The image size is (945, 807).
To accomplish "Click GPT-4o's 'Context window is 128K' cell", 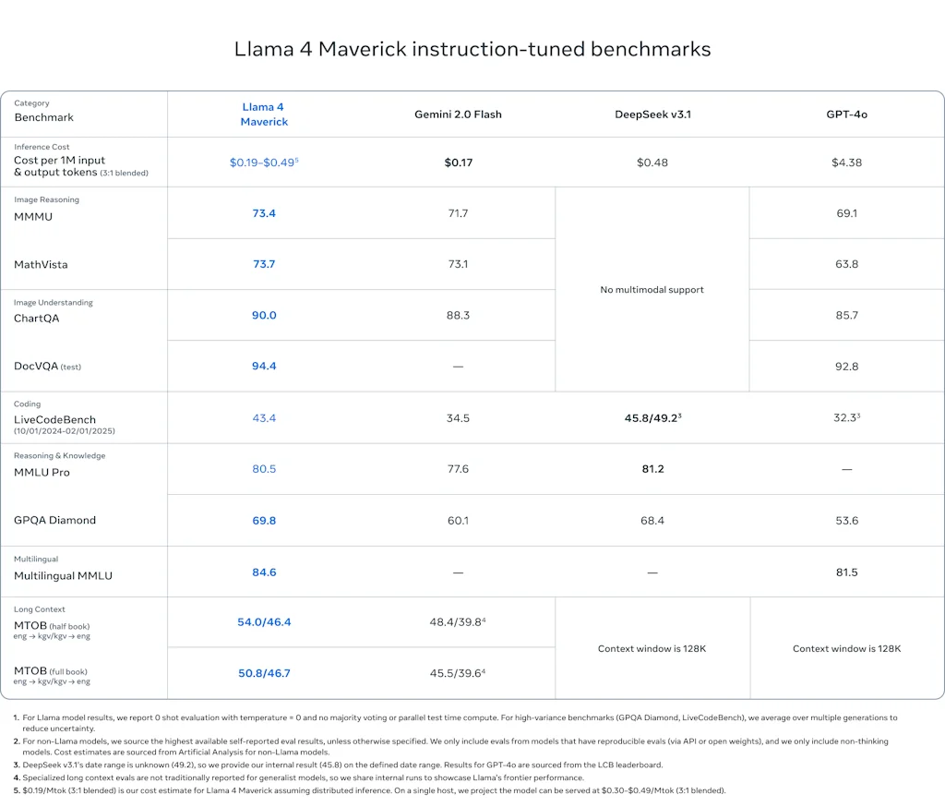I will tap(847, 648).
